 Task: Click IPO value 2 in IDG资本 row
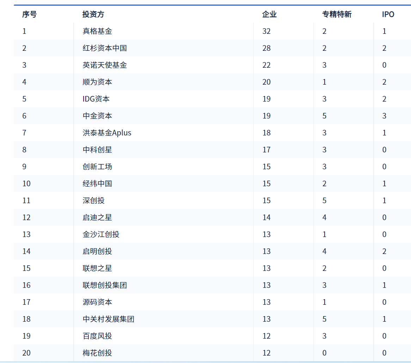coord(384,99)
